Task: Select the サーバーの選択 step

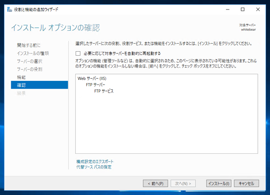Action: 29,61
